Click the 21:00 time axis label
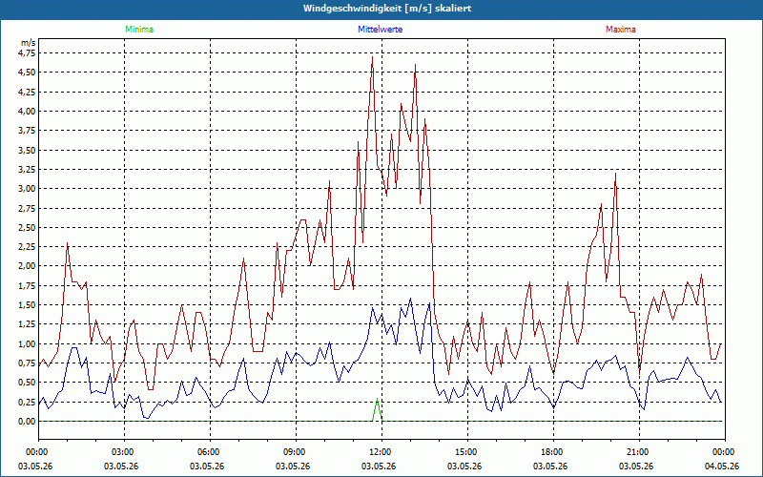 pos(639,452)
